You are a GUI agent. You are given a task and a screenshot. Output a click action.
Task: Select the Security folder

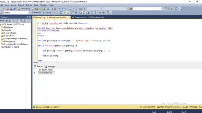(x=8, y=30)
